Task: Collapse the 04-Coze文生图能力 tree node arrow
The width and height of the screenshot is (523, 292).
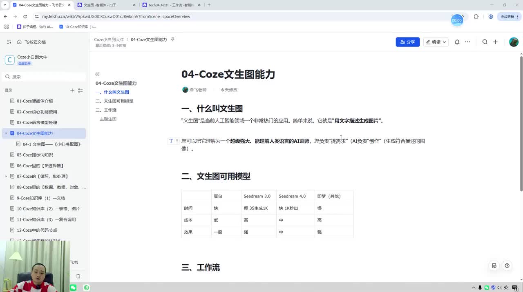Action: (x=6, y=133)
